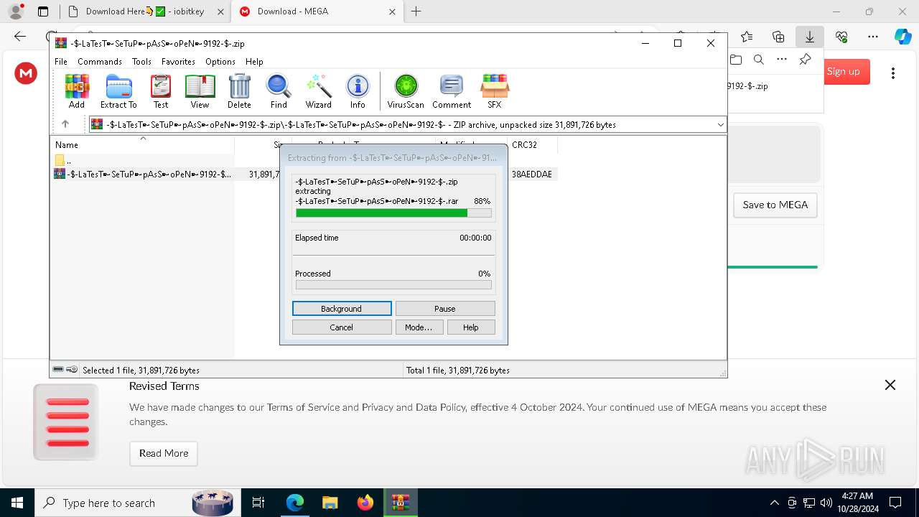Open Task View on the taskbar

tap(258, 503)
